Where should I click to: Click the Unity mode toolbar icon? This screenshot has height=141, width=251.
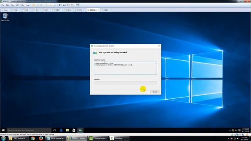[72, 5]
